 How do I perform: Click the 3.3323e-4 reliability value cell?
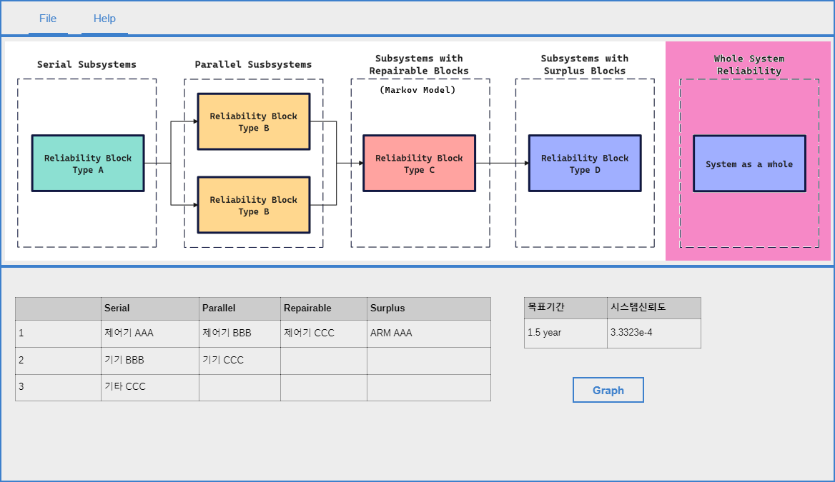click(653, 333)
